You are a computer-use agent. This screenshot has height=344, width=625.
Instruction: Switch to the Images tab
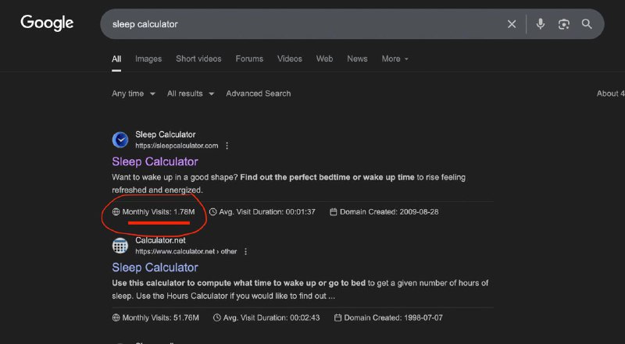(148, 59)
